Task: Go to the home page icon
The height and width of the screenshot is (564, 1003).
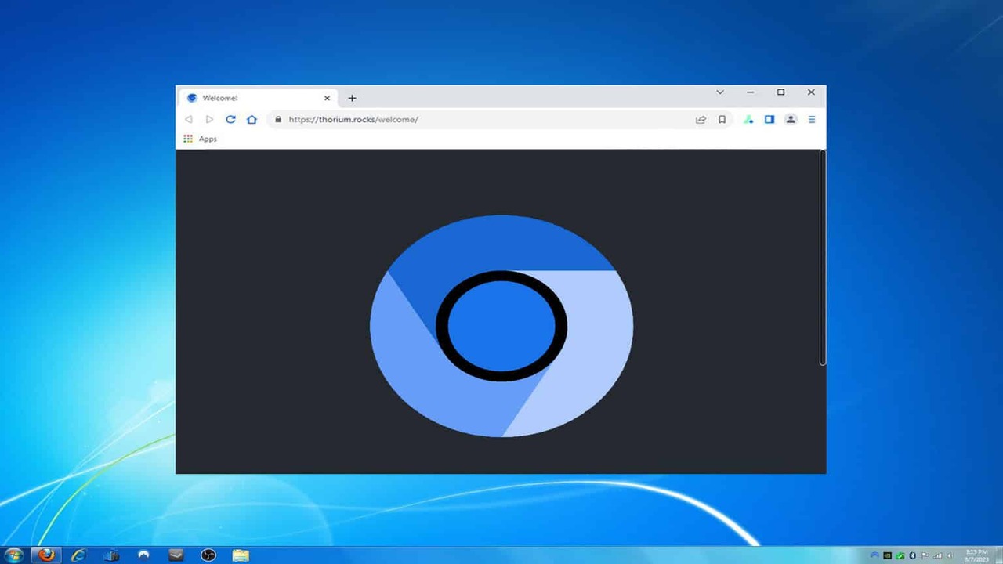Action: 252,120
